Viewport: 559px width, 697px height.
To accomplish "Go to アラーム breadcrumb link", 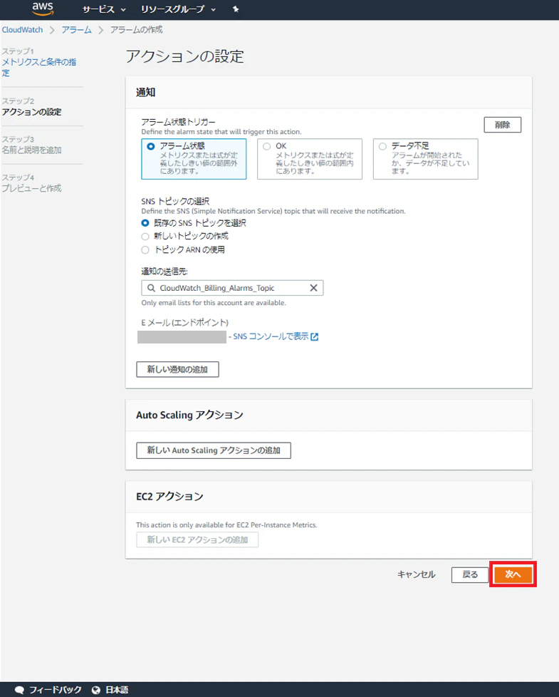I will (x=76, y=30).
